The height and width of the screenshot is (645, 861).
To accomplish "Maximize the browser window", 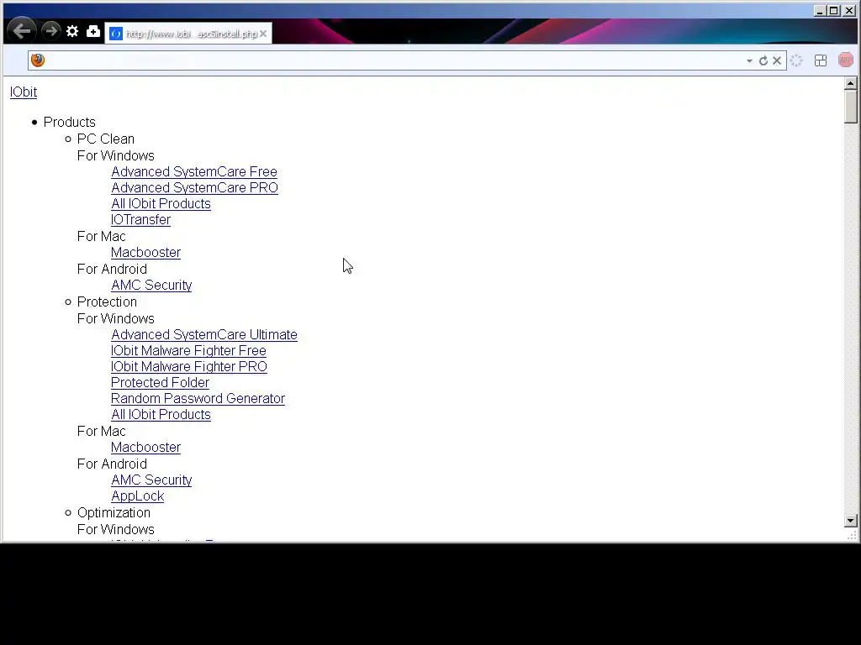I will pyautogui.click(x=834, y=10).
